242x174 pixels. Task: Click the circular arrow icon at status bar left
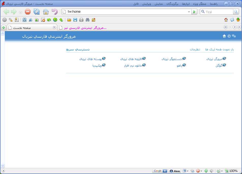pyautogui.click(x=3, y=171)
